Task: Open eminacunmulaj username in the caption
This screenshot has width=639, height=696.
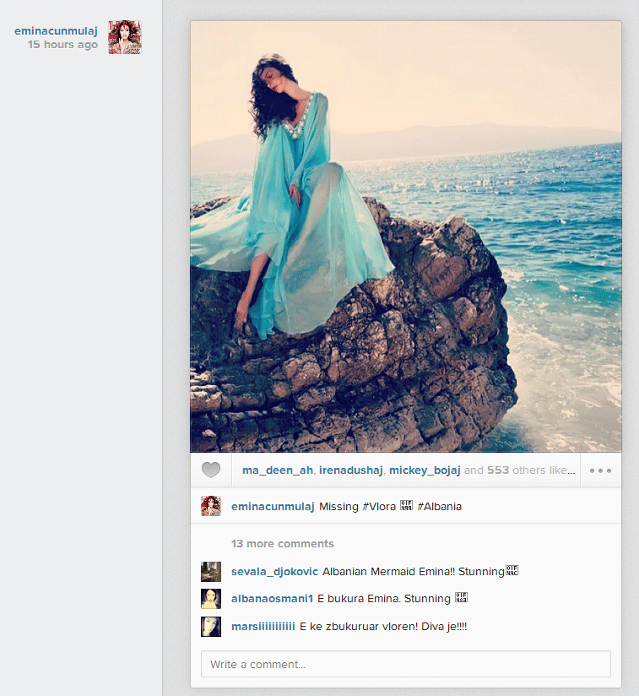Action: pyautogui.click(x=273, y=507)
